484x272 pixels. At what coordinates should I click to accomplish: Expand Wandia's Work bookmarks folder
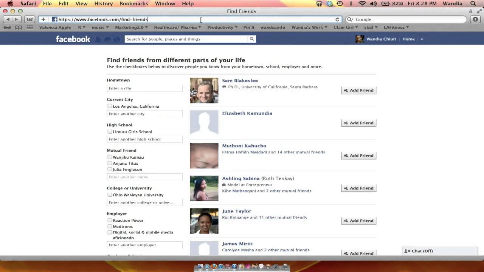tap(309, 28)
